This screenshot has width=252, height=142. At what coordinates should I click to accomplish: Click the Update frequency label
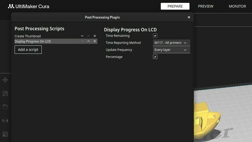click(119, 50)
